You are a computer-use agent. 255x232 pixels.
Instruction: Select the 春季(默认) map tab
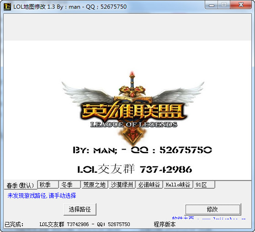tap(20, 185)
